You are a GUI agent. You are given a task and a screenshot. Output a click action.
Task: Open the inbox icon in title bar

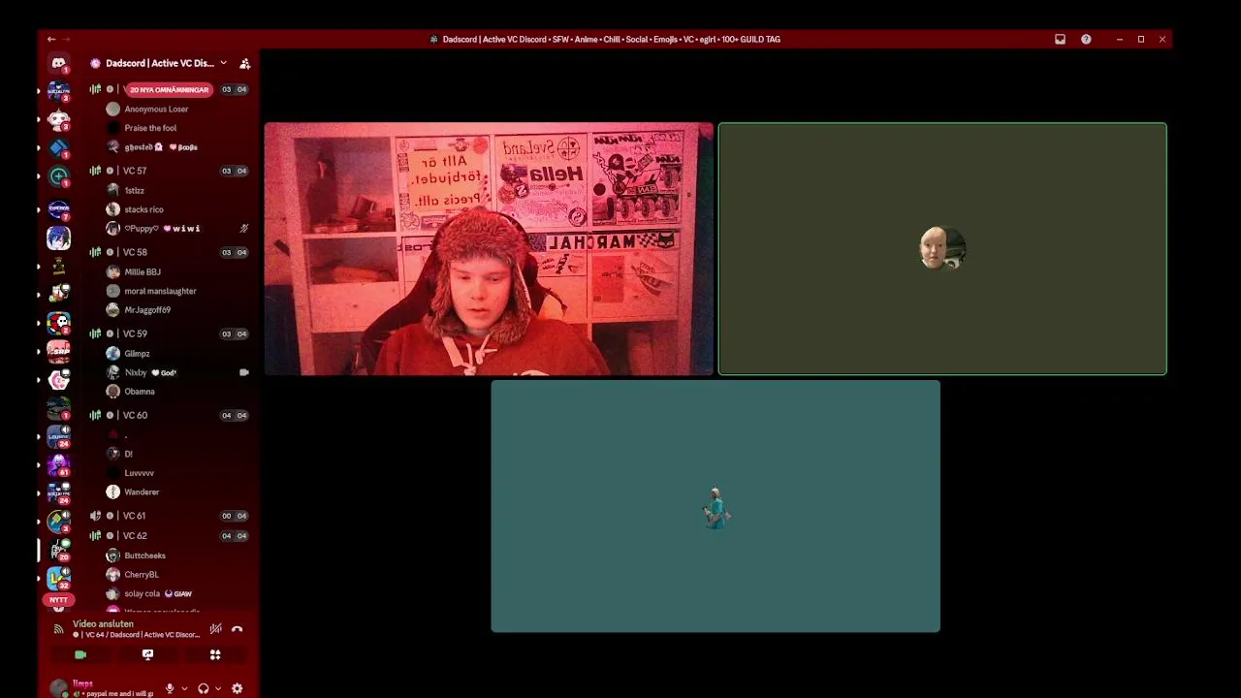click(x=1060, y=40)
